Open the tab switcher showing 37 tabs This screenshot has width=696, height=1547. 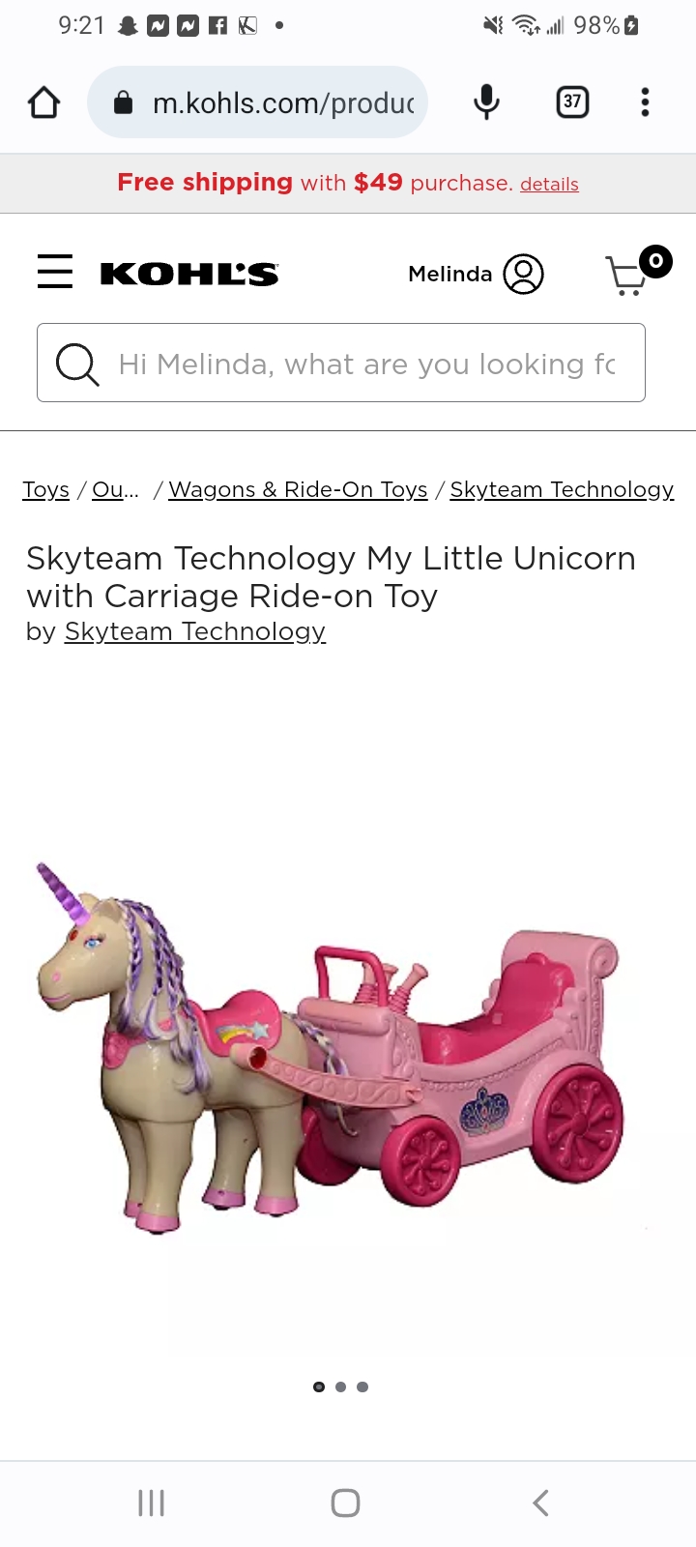pyautogui.click(x=572, y=102)
